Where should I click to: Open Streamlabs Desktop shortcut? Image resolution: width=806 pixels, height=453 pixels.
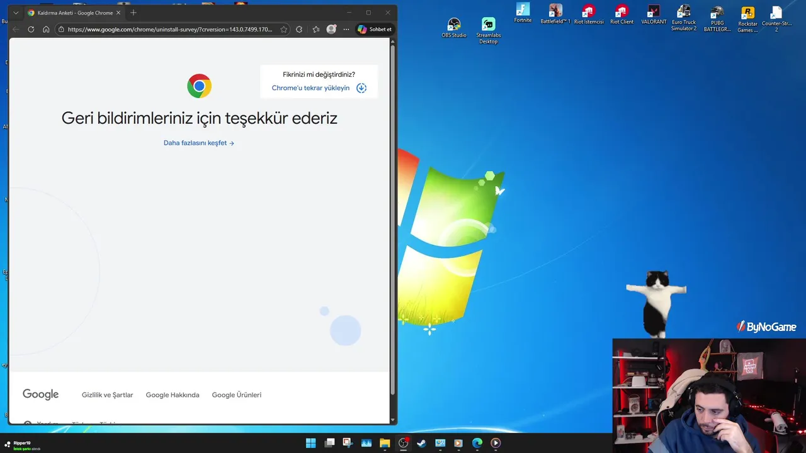coord(489,30)
